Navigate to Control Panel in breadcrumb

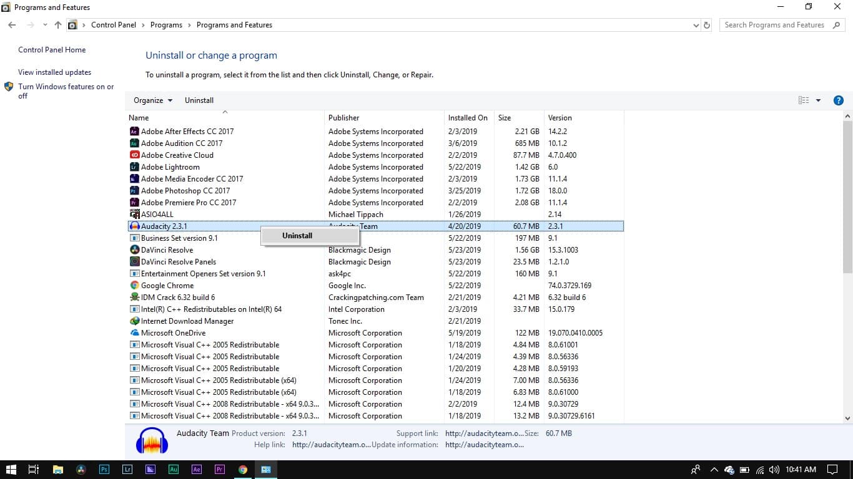114,25
